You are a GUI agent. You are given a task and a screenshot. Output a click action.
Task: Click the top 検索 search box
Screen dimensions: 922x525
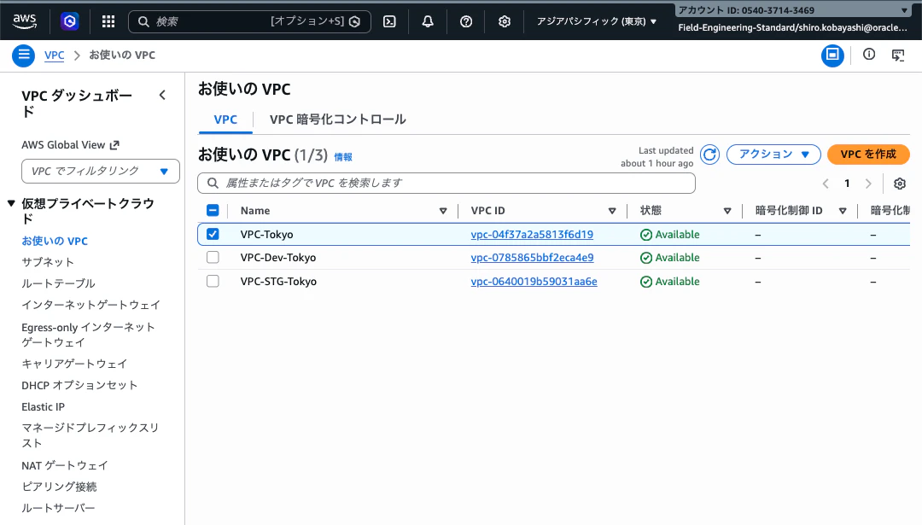[249, 21]
